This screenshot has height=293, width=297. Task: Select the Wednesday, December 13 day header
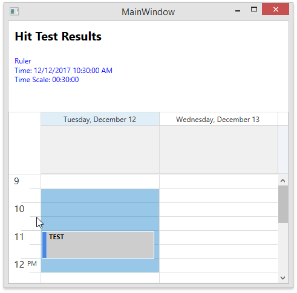[218, 119]
